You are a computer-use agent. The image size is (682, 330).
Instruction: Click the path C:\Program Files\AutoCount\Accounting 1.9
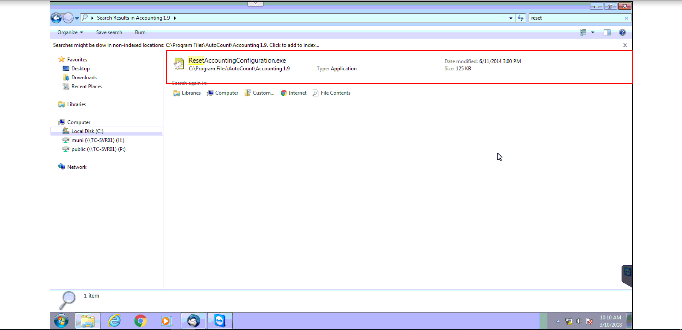click(239, 69)
